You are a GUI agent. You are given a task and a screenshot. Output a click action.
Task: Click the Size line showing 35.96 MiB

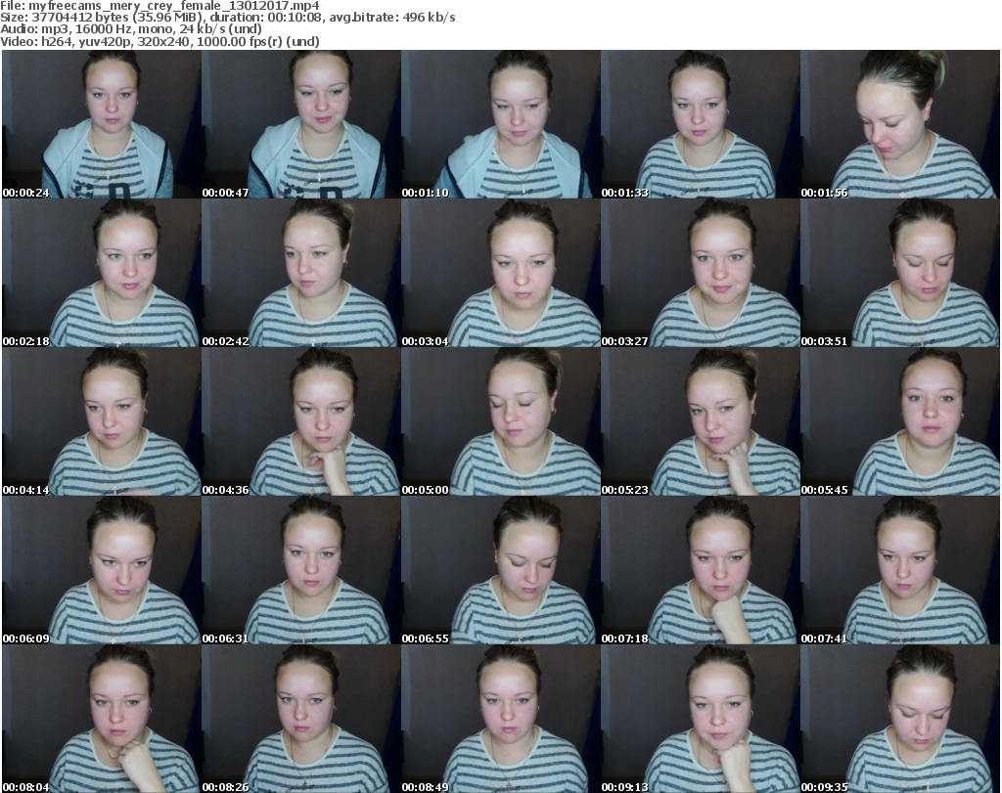point(227,18)
